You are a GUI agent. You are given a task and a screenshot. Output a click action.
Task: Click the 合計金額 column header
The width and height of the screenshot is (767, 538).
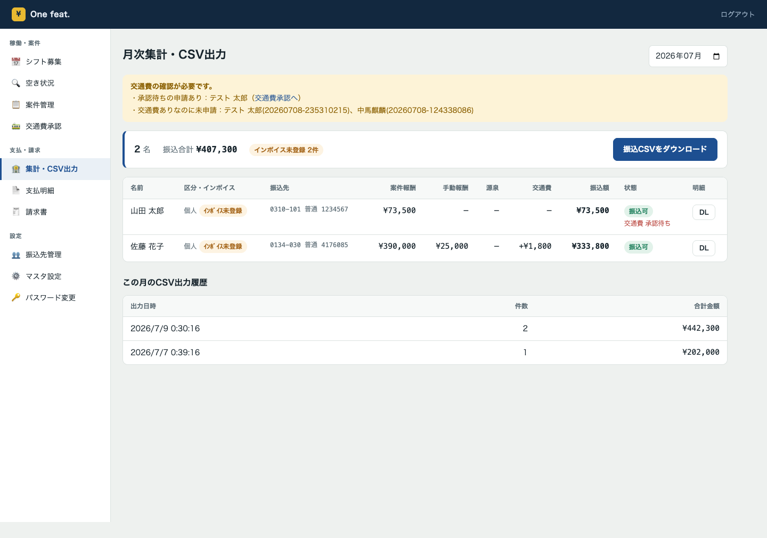tap(707, 306)
